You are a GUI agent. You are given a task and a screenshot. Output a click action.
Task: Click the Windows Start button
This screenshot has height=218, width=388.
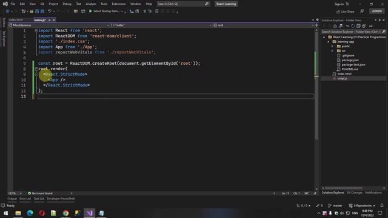(5, 213)
